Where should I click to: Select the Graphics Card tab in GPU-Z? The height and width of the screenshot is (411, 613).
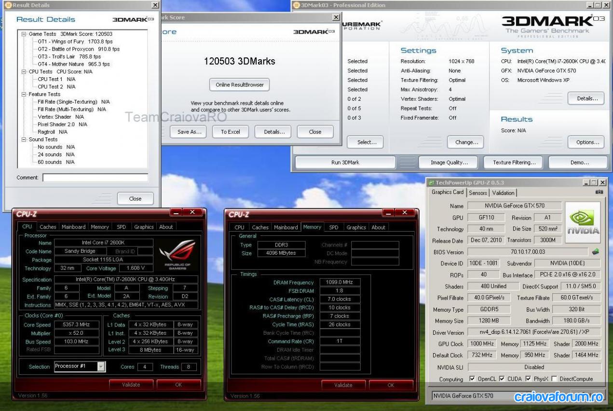448,192
